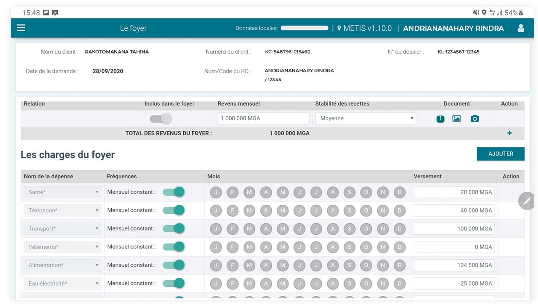Image resolution: width=538 pixels, height=307 pixels.
Task: Tap client name RAKOTOMANANA TAHINA
Action: click(x=117, y=52)
